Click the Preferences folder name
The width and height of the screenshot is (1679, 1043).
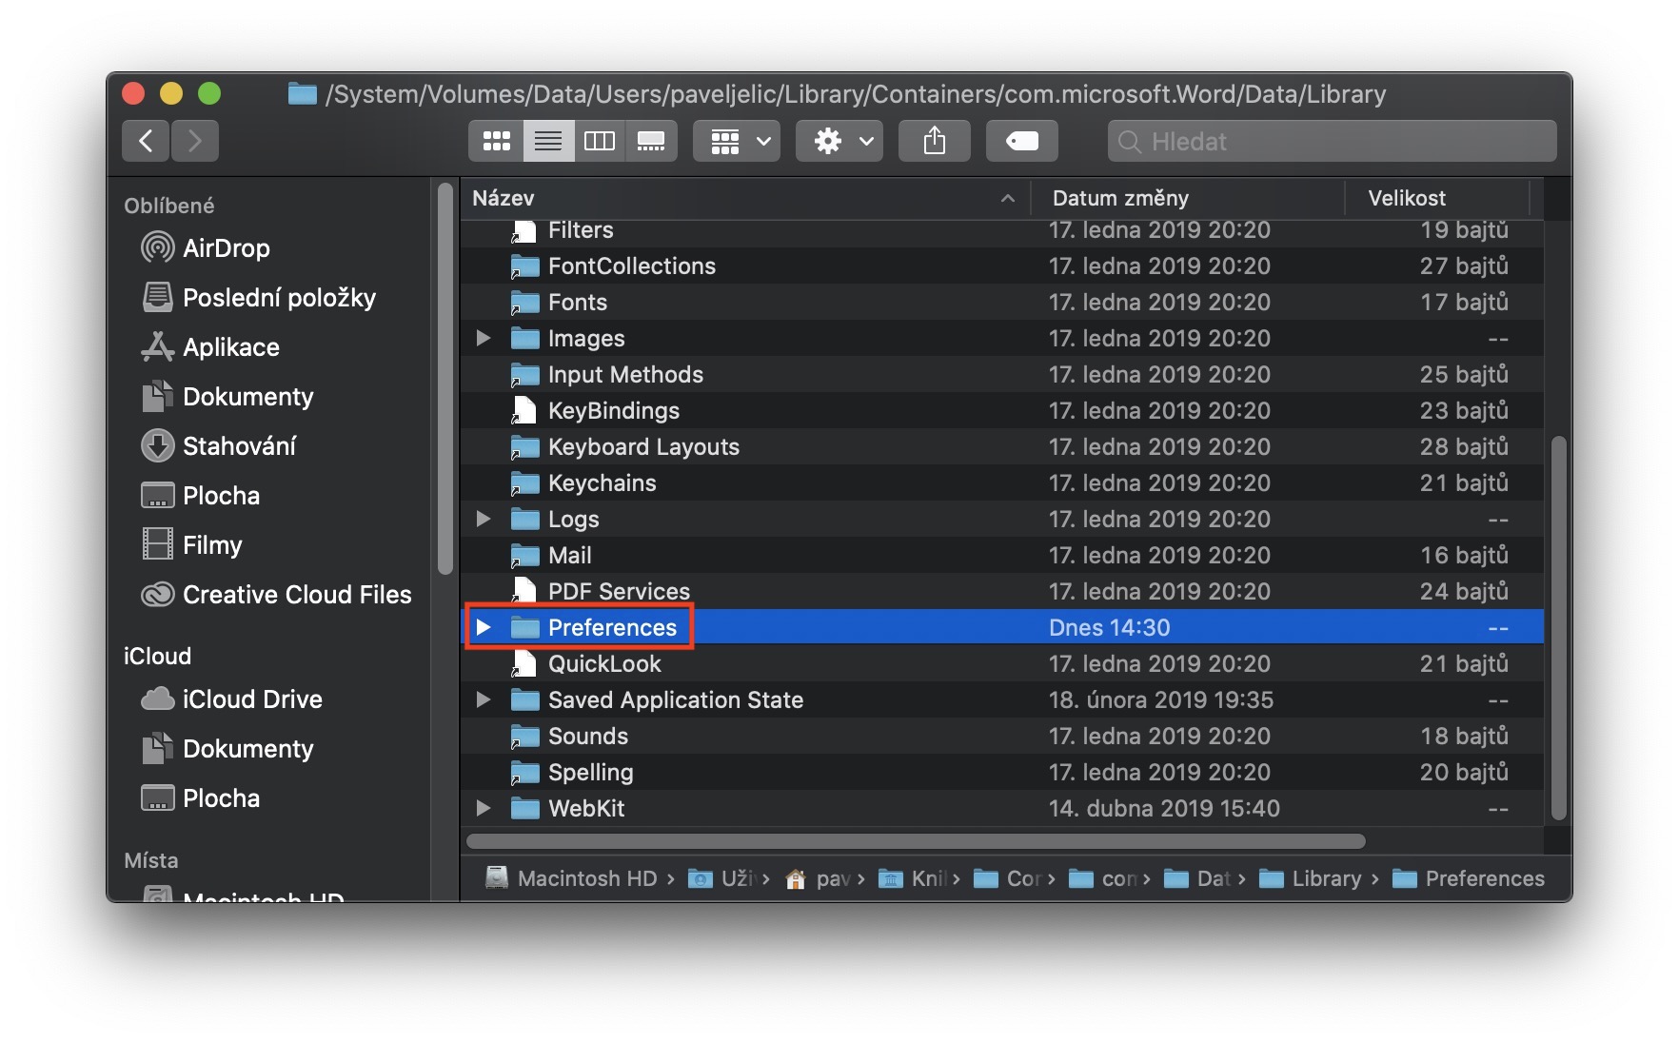(x=612, y=628)
